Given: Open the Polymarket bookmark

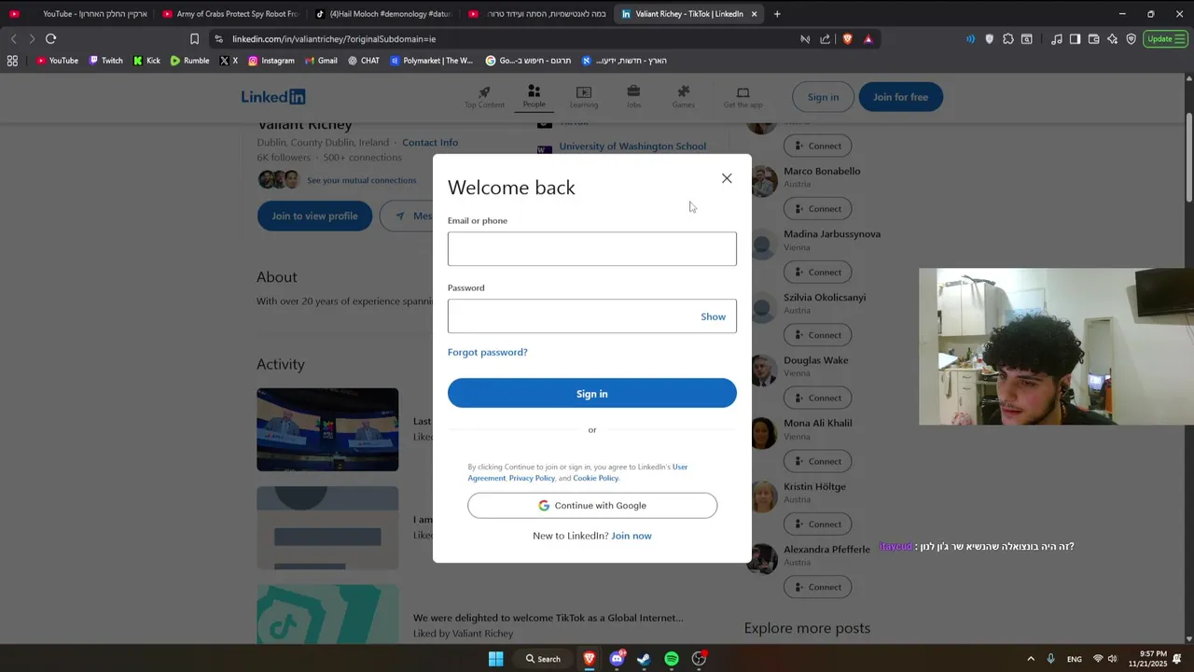Looking at the screenshot, I should tap(431, 61).
